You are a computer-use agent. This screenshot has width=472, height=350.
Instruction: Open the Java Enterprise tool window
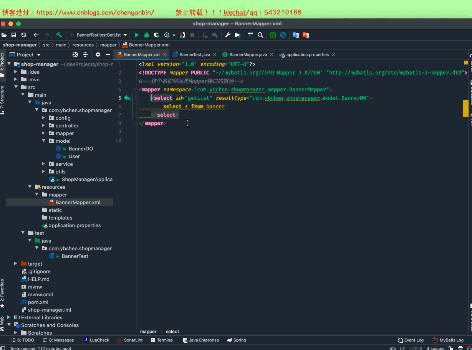(x=201, y=340)
